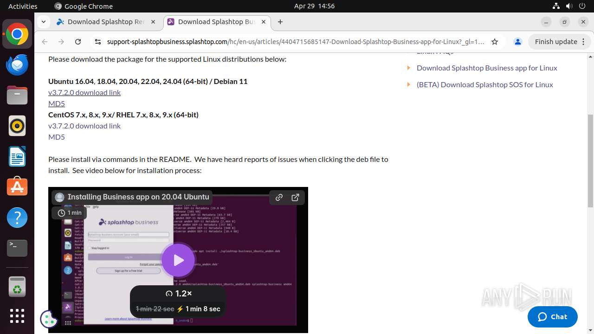Image resolution: width=594 pixels, height=334 pixels.
Task: Close the Download Splashtop Business tab
Action: point(264,22)
